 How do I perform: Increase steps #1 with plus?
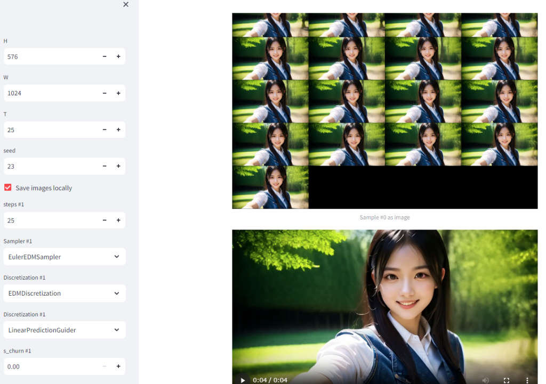[x=118, y=220]
